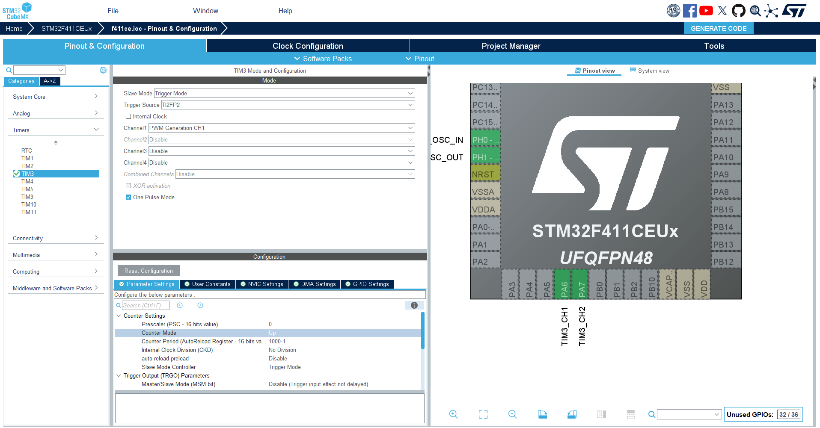Image resolution: width=820 pixels, height=428 pixels.
Task: Click the horizontal split view icon
Action: (631, 414)
